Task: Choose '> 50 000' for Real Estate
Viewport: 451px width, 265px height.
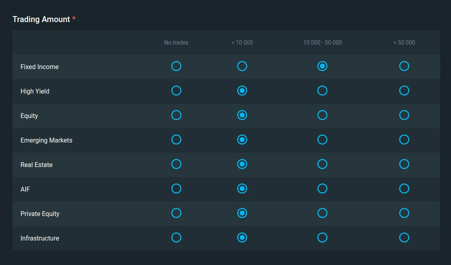Action: 404,164
